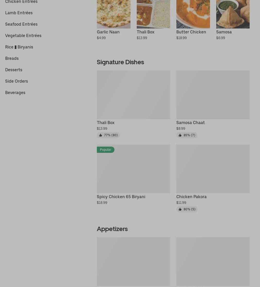Click the Popular badge on Spicy Chicken Biryani

(x=105, y=150)
